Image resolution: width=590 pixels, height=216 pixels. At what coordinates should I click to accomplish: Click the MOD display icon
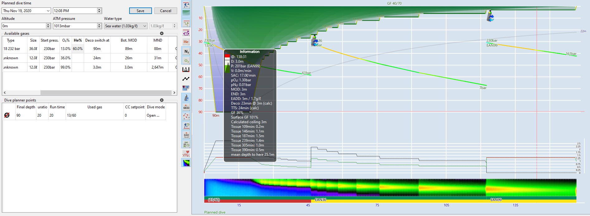pyautogui.click(x=186, y=107)
